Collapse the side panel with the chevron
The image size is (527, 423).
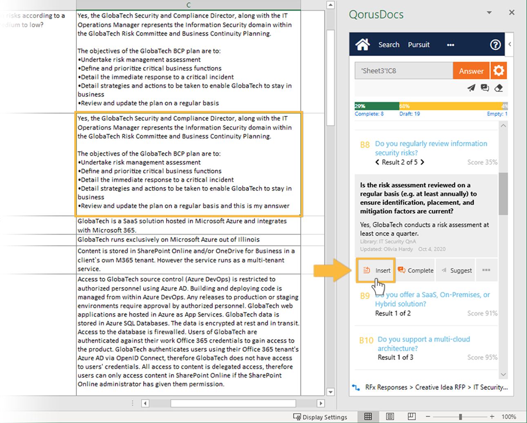[x=509, y=44]
